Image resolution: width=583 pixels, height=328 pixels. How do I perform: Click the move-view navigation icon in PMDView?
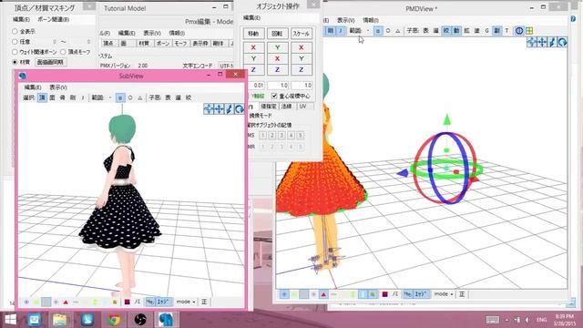coord(532,42)
